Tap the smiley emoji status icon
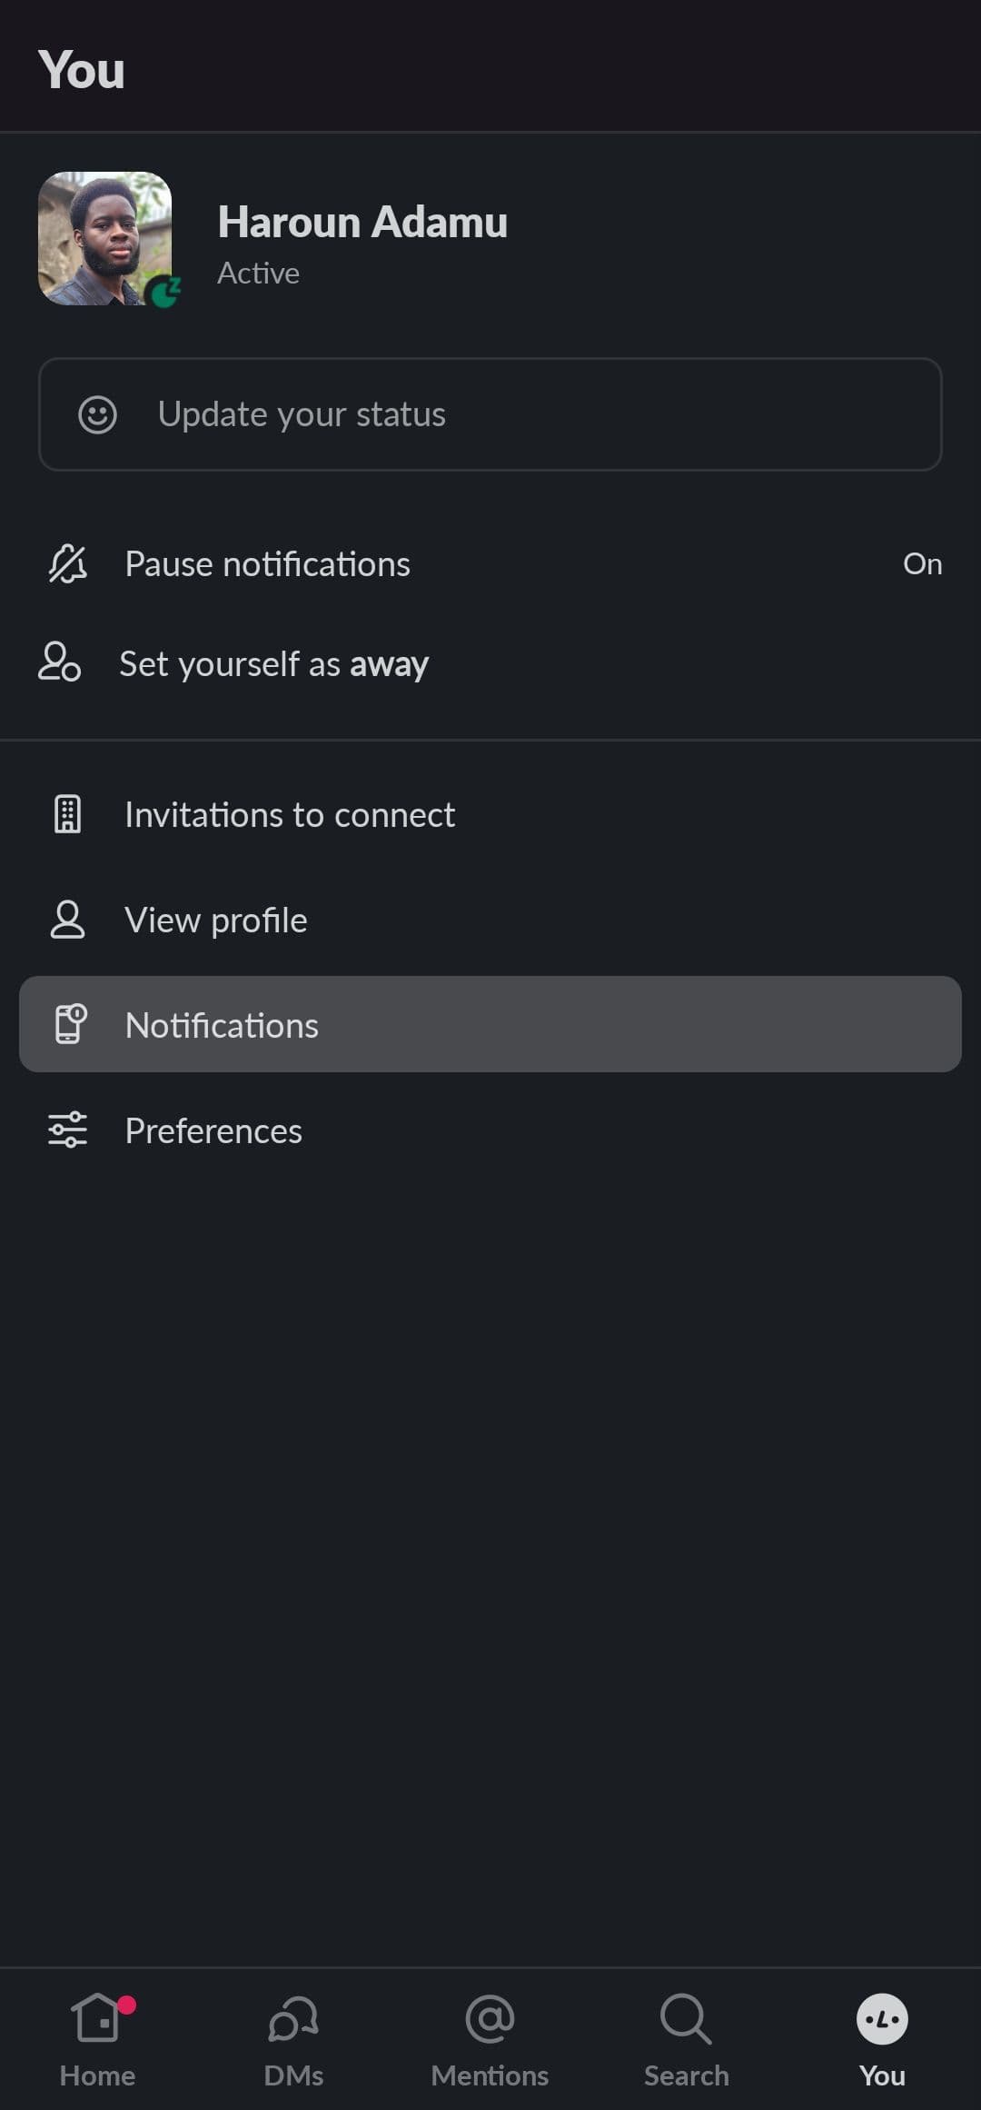The height and width of the screenshot is (2110, 981). (97, 414)
